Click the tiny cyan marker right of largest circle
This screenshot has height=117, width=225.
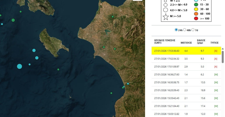(29, 64)
